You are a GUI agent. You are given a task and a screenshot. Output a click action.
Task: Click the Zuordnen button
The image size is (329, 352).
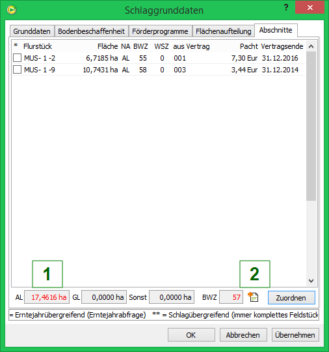click(291, 298)
